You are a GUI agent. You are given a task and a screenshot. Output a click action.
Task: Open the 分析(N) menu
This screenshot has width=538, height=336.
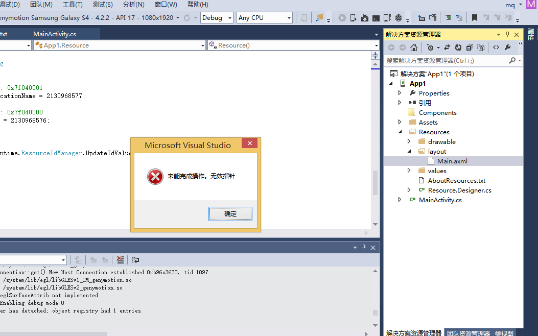(x=134, y=5)
